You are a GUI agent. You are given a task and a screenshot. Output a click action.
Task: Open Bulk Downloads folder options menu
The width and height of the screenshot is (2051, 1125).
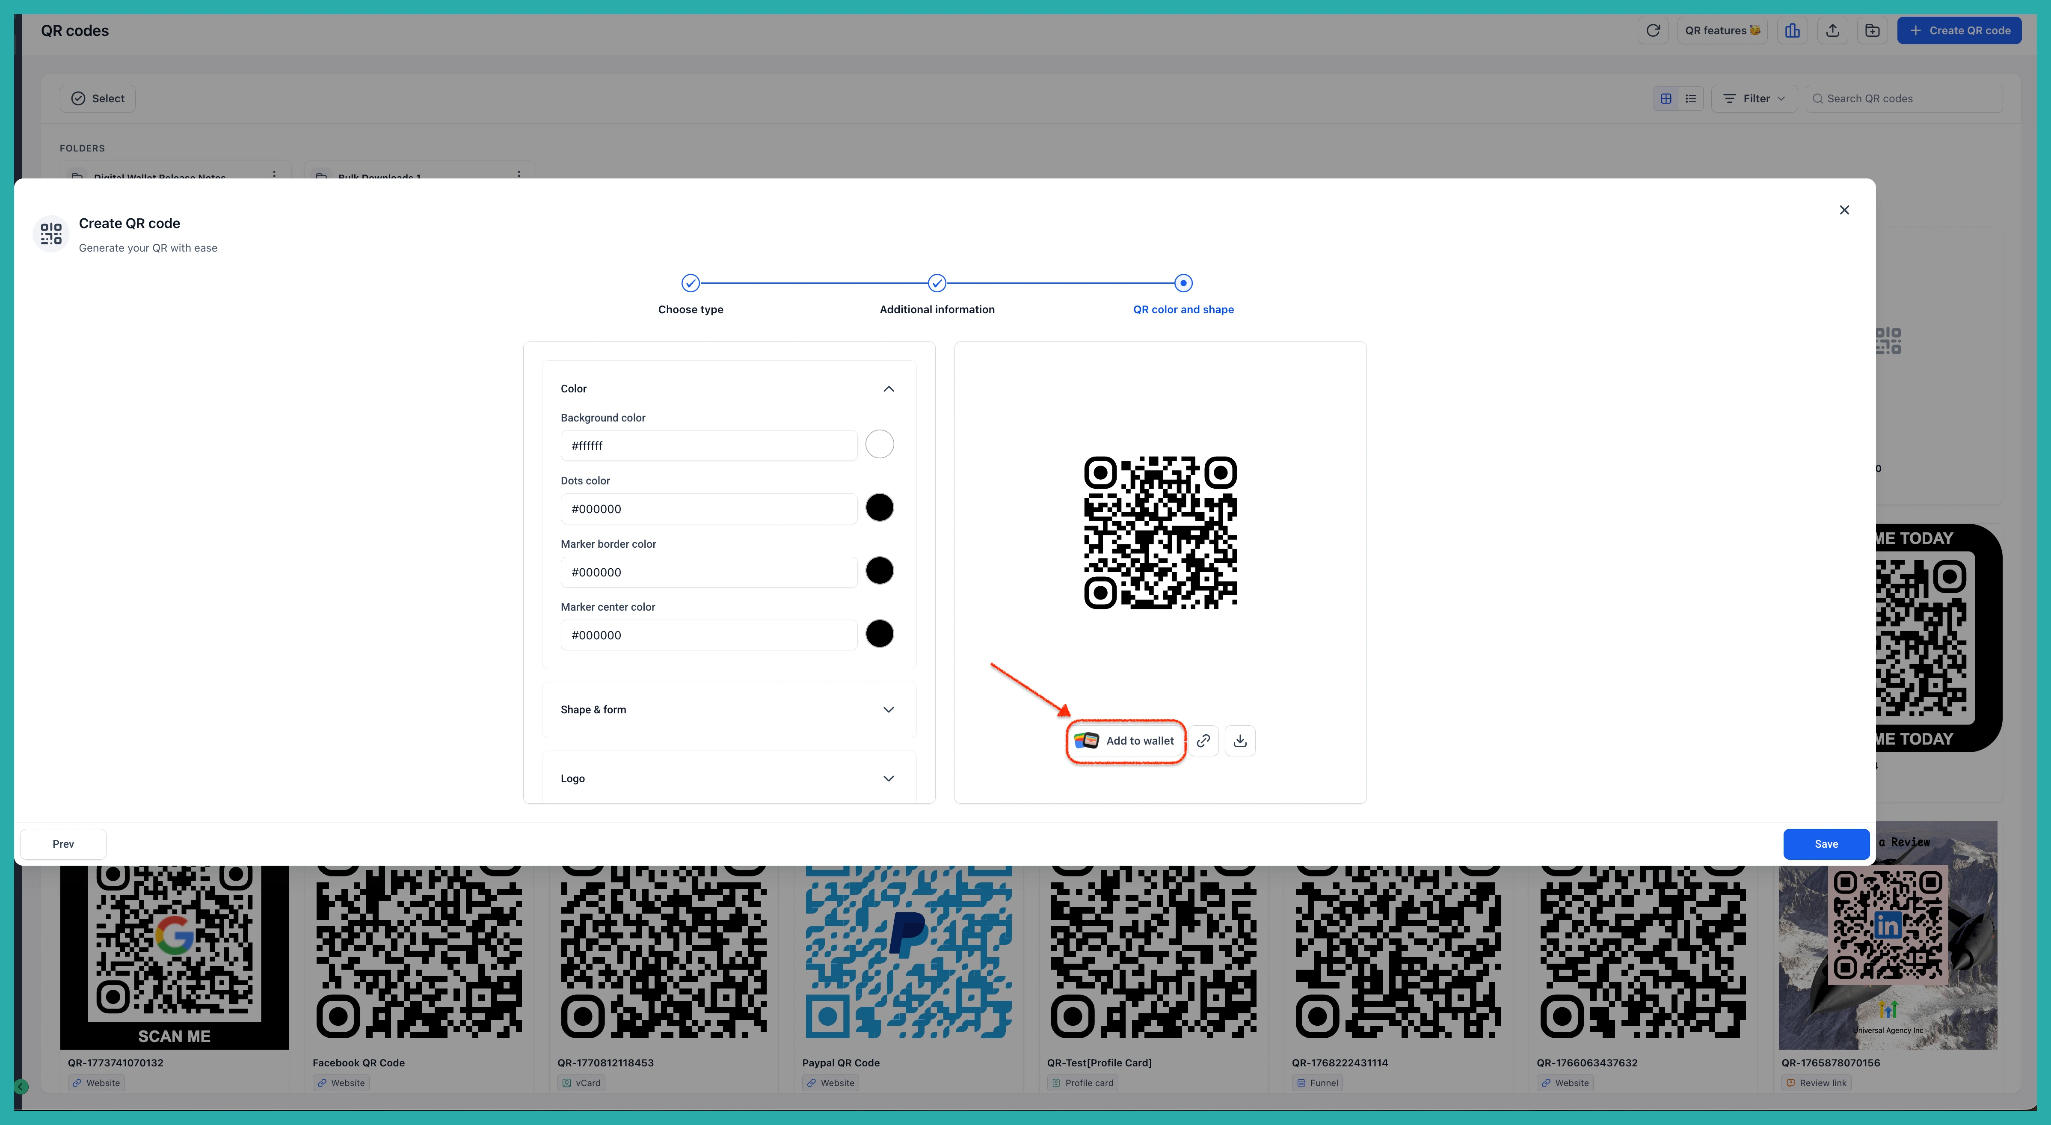519,174
